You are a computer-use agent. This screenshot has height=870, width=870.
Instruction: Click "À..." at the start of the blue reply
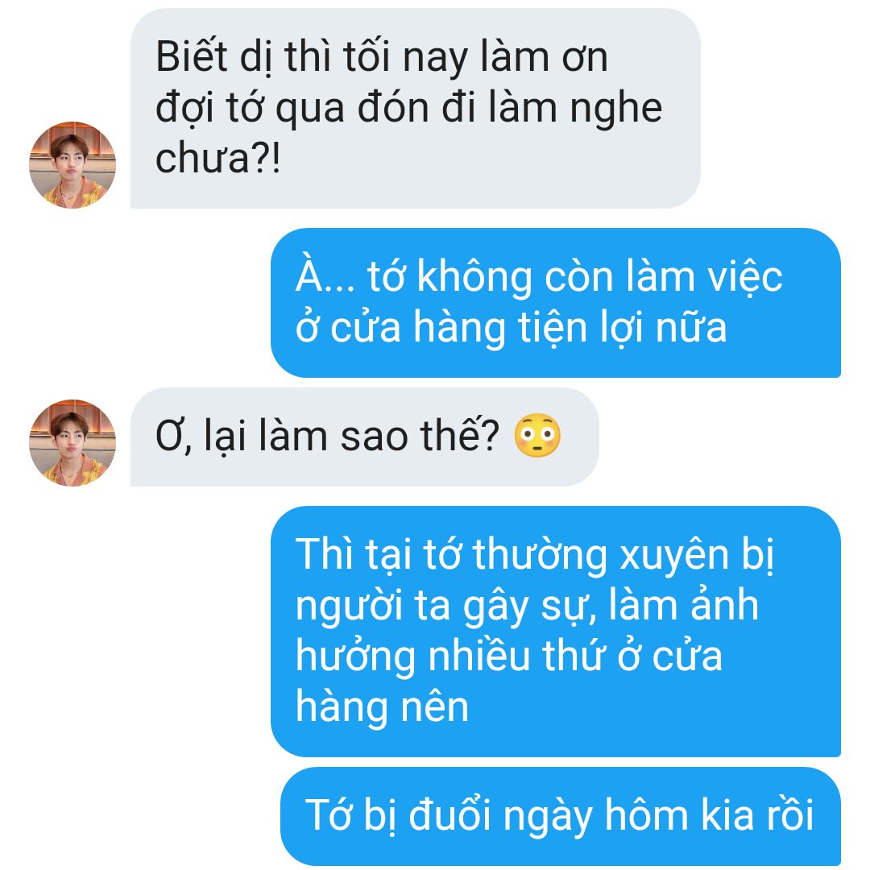[325, 275]
